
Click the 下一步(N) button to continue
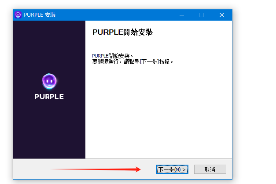172,169
